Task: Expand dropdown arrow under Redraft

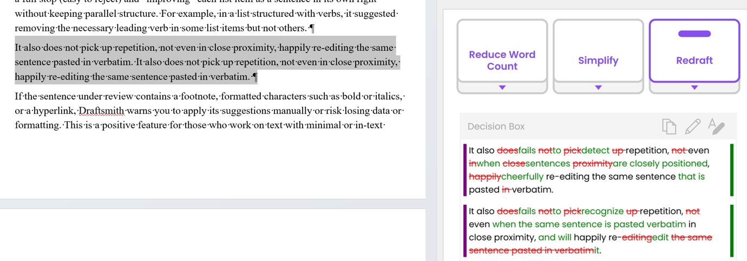Action: coord(694,88)
